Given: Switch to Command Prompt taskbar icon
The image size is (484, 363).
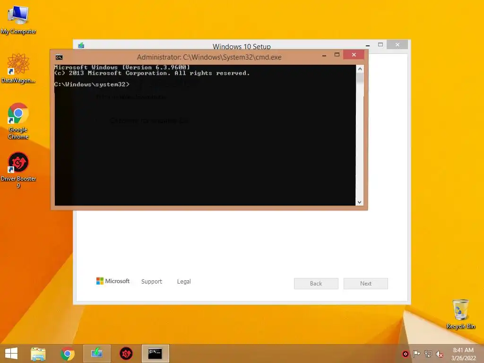Looking at the screenshot, I should tap(155, 354).
